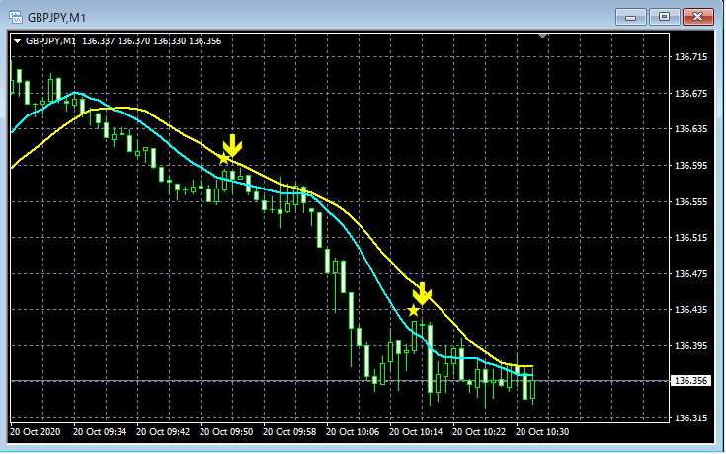The width and height of the screenshot is (726, 454).
Task: Click the 20 Oct 10:14 time label
Action: point(416,432)
